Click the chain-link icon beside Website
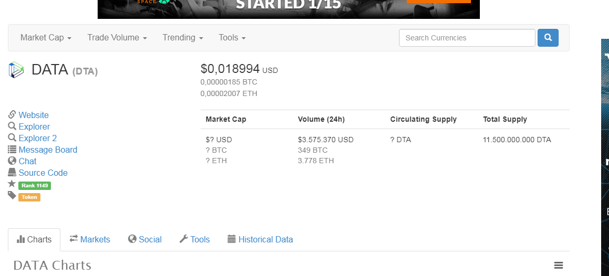 point(12,115)
